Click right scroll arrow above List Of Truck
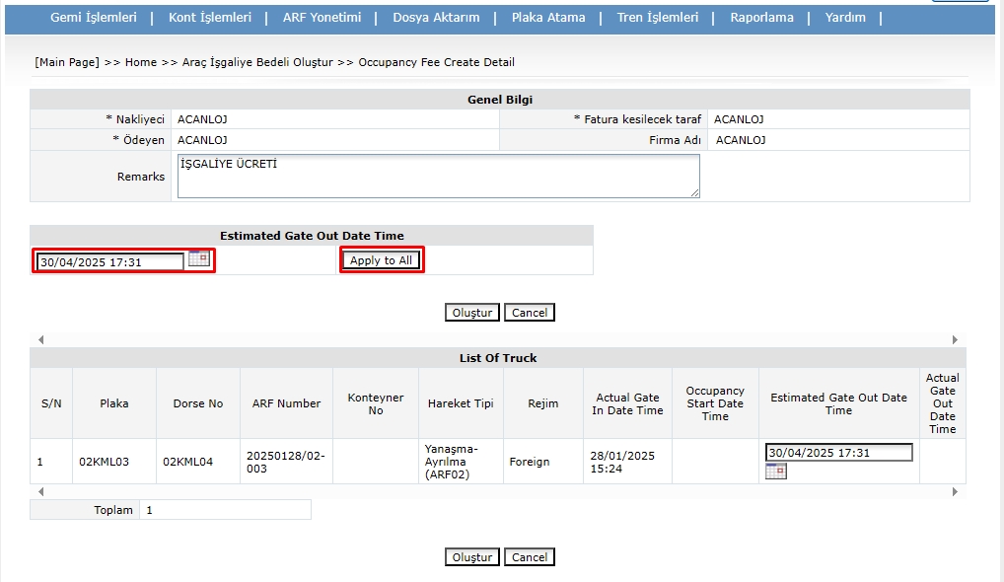This screenshot has width=1004, height=582. 955,339
